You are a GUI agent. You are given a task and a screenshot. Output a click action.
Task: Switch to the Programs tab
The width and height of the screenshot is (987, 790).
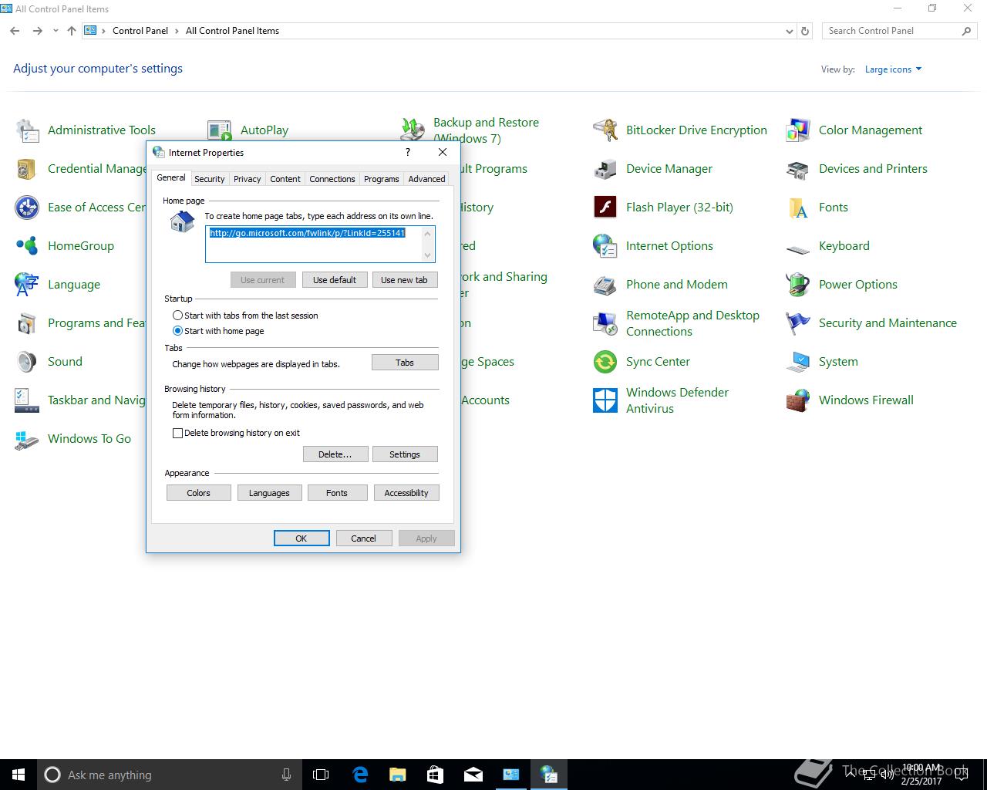point(382,179)
